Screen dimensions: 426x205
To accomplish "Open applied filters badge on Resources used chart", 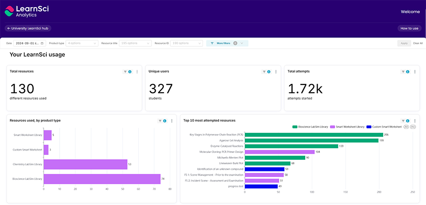I will (162, 121).
